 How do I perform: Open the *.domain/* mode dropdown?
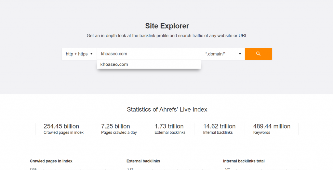click(x=223, y=54)
